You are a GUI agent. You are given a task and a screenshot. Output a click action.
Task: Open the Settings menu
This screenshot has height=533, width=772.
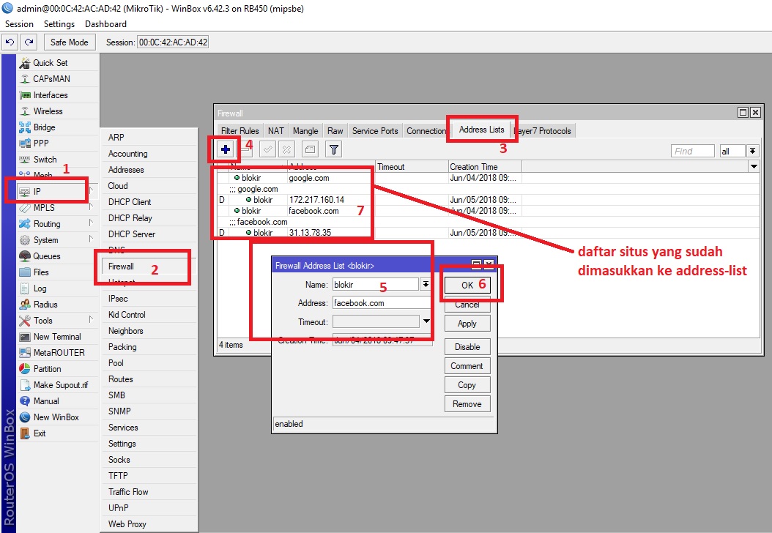click(x=59, y=23)
